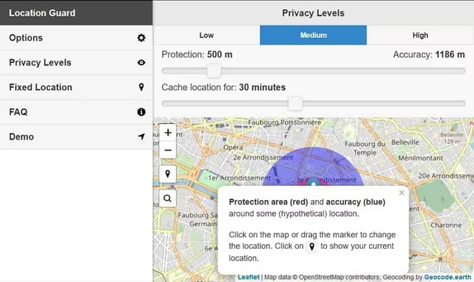474x282 pixels.
Task: Open the Privacy Levels menu item
Action: [76, 62]
